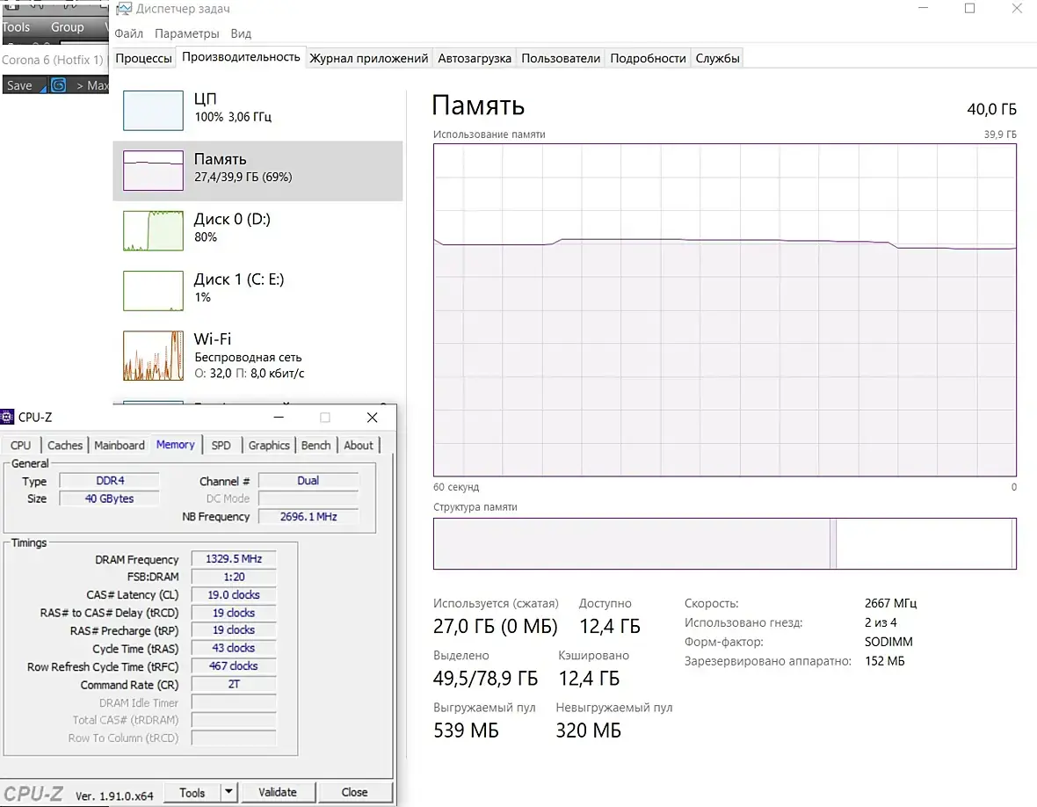Click the Close button in CPU-Z footer

(354, 792)
